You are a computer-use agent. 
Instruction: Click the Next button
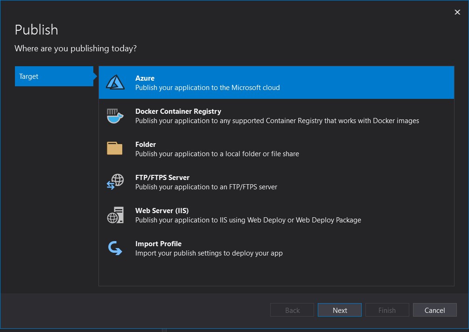tap(339, 310)
